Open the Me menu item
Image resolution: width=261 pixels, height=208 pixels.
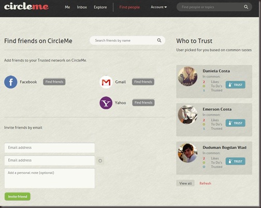click(x=67, y=7)
